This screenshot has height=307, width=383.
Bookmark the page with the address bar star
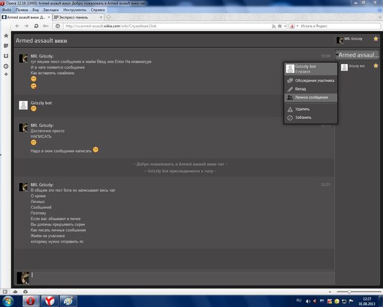pyautogui.click(x=280, y=26)
